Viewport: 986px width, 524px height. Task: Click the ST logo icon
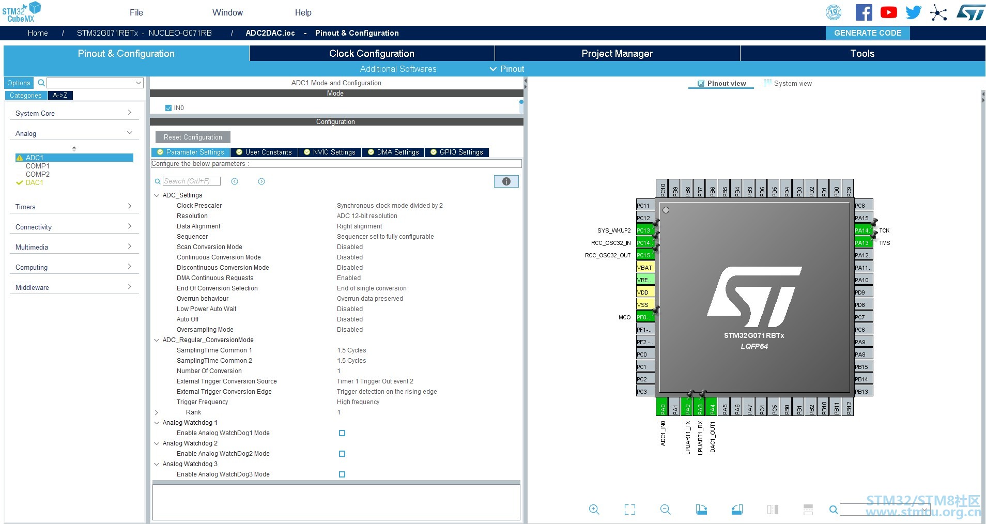pyautogui.click(x=970, y=12)
